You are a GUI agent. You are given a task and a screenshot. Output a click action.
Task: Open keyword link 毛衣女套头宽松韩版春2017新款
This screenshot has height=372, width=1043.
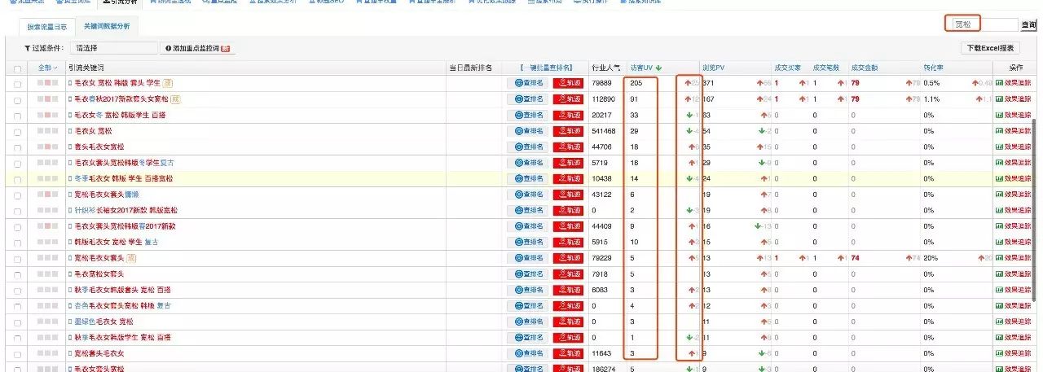[125, 226]
